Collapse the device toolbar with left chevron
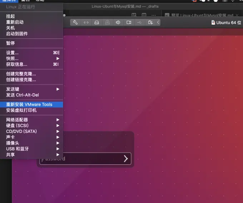The width and height of the screenshot is (243, 203). [x=158, y=23]
